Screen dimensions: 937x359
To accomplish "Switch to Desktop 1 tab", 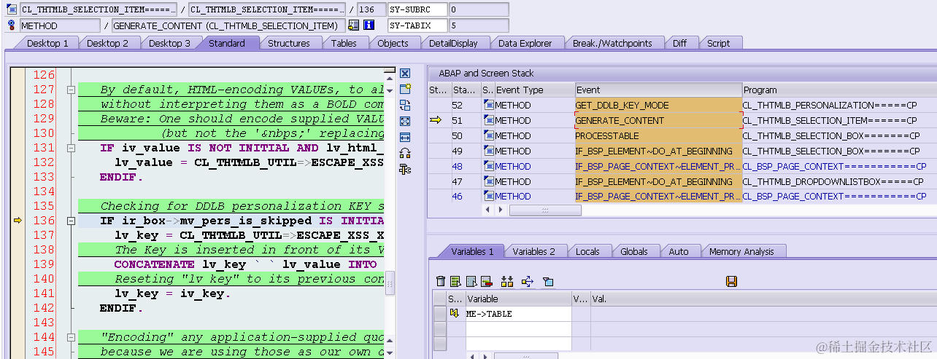I will coord(47,43).
